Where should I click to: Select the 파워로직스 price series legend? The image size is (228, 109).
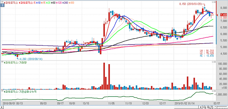coord(11,3)
